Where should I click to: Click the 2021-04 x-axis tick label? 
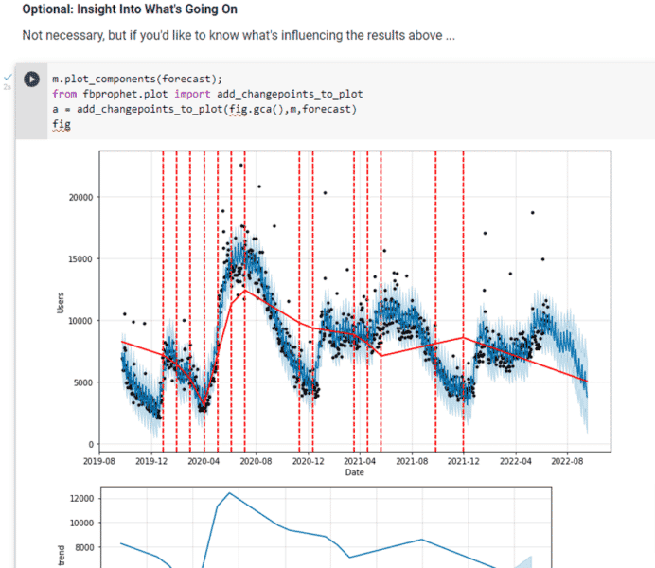(360, 462)
